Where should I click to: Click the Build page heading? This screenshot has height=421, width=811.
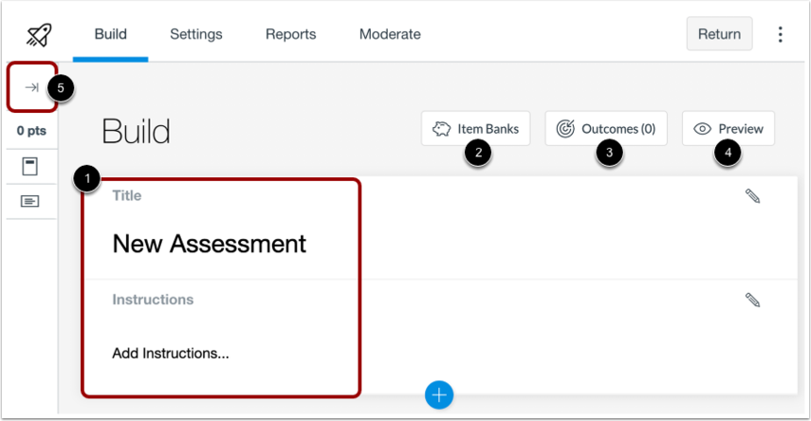point(136,131)
